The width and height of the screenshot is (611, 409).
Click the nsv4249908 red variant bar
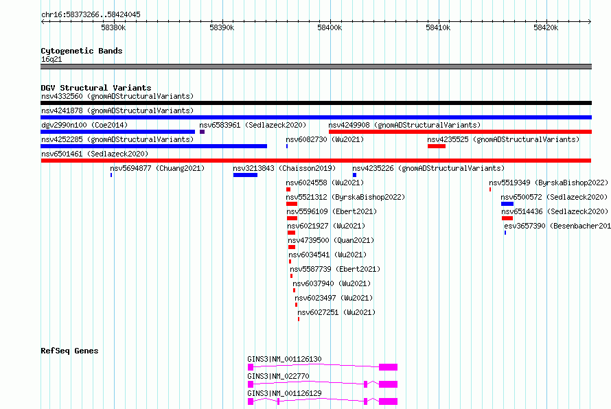pyautogui.click(x=460, y=132)
